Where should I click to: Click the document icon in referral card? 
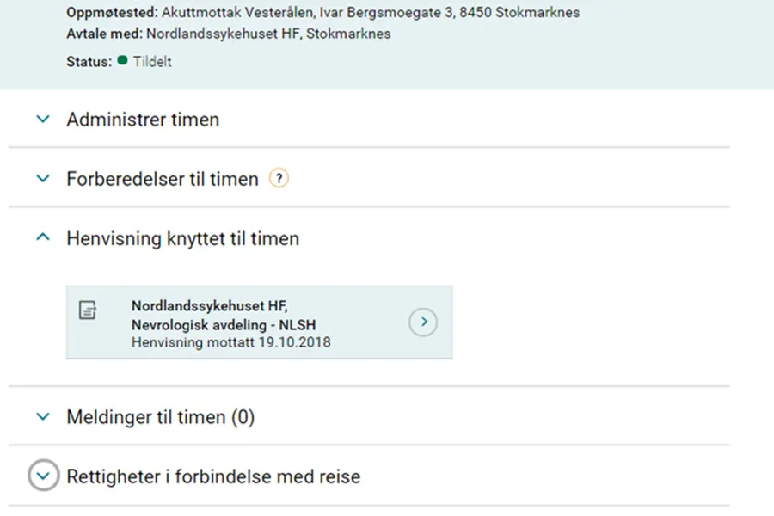point(88,310)
